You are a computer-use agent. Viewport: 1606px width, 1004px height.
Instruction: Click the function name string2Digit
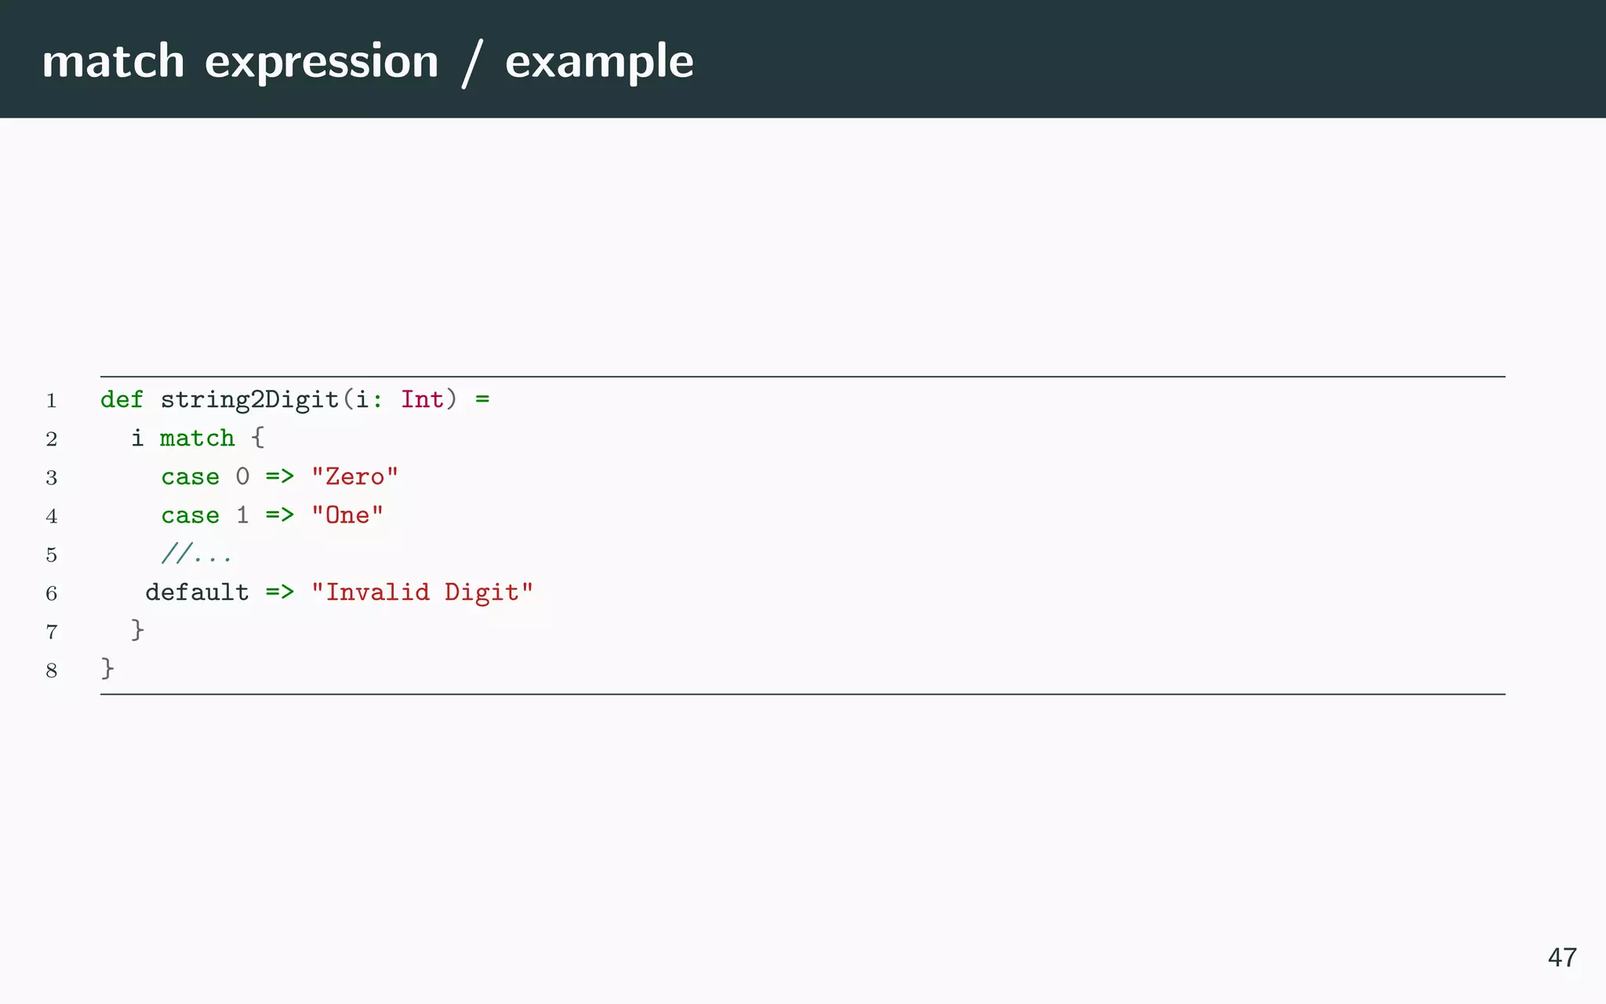point(249,399)
